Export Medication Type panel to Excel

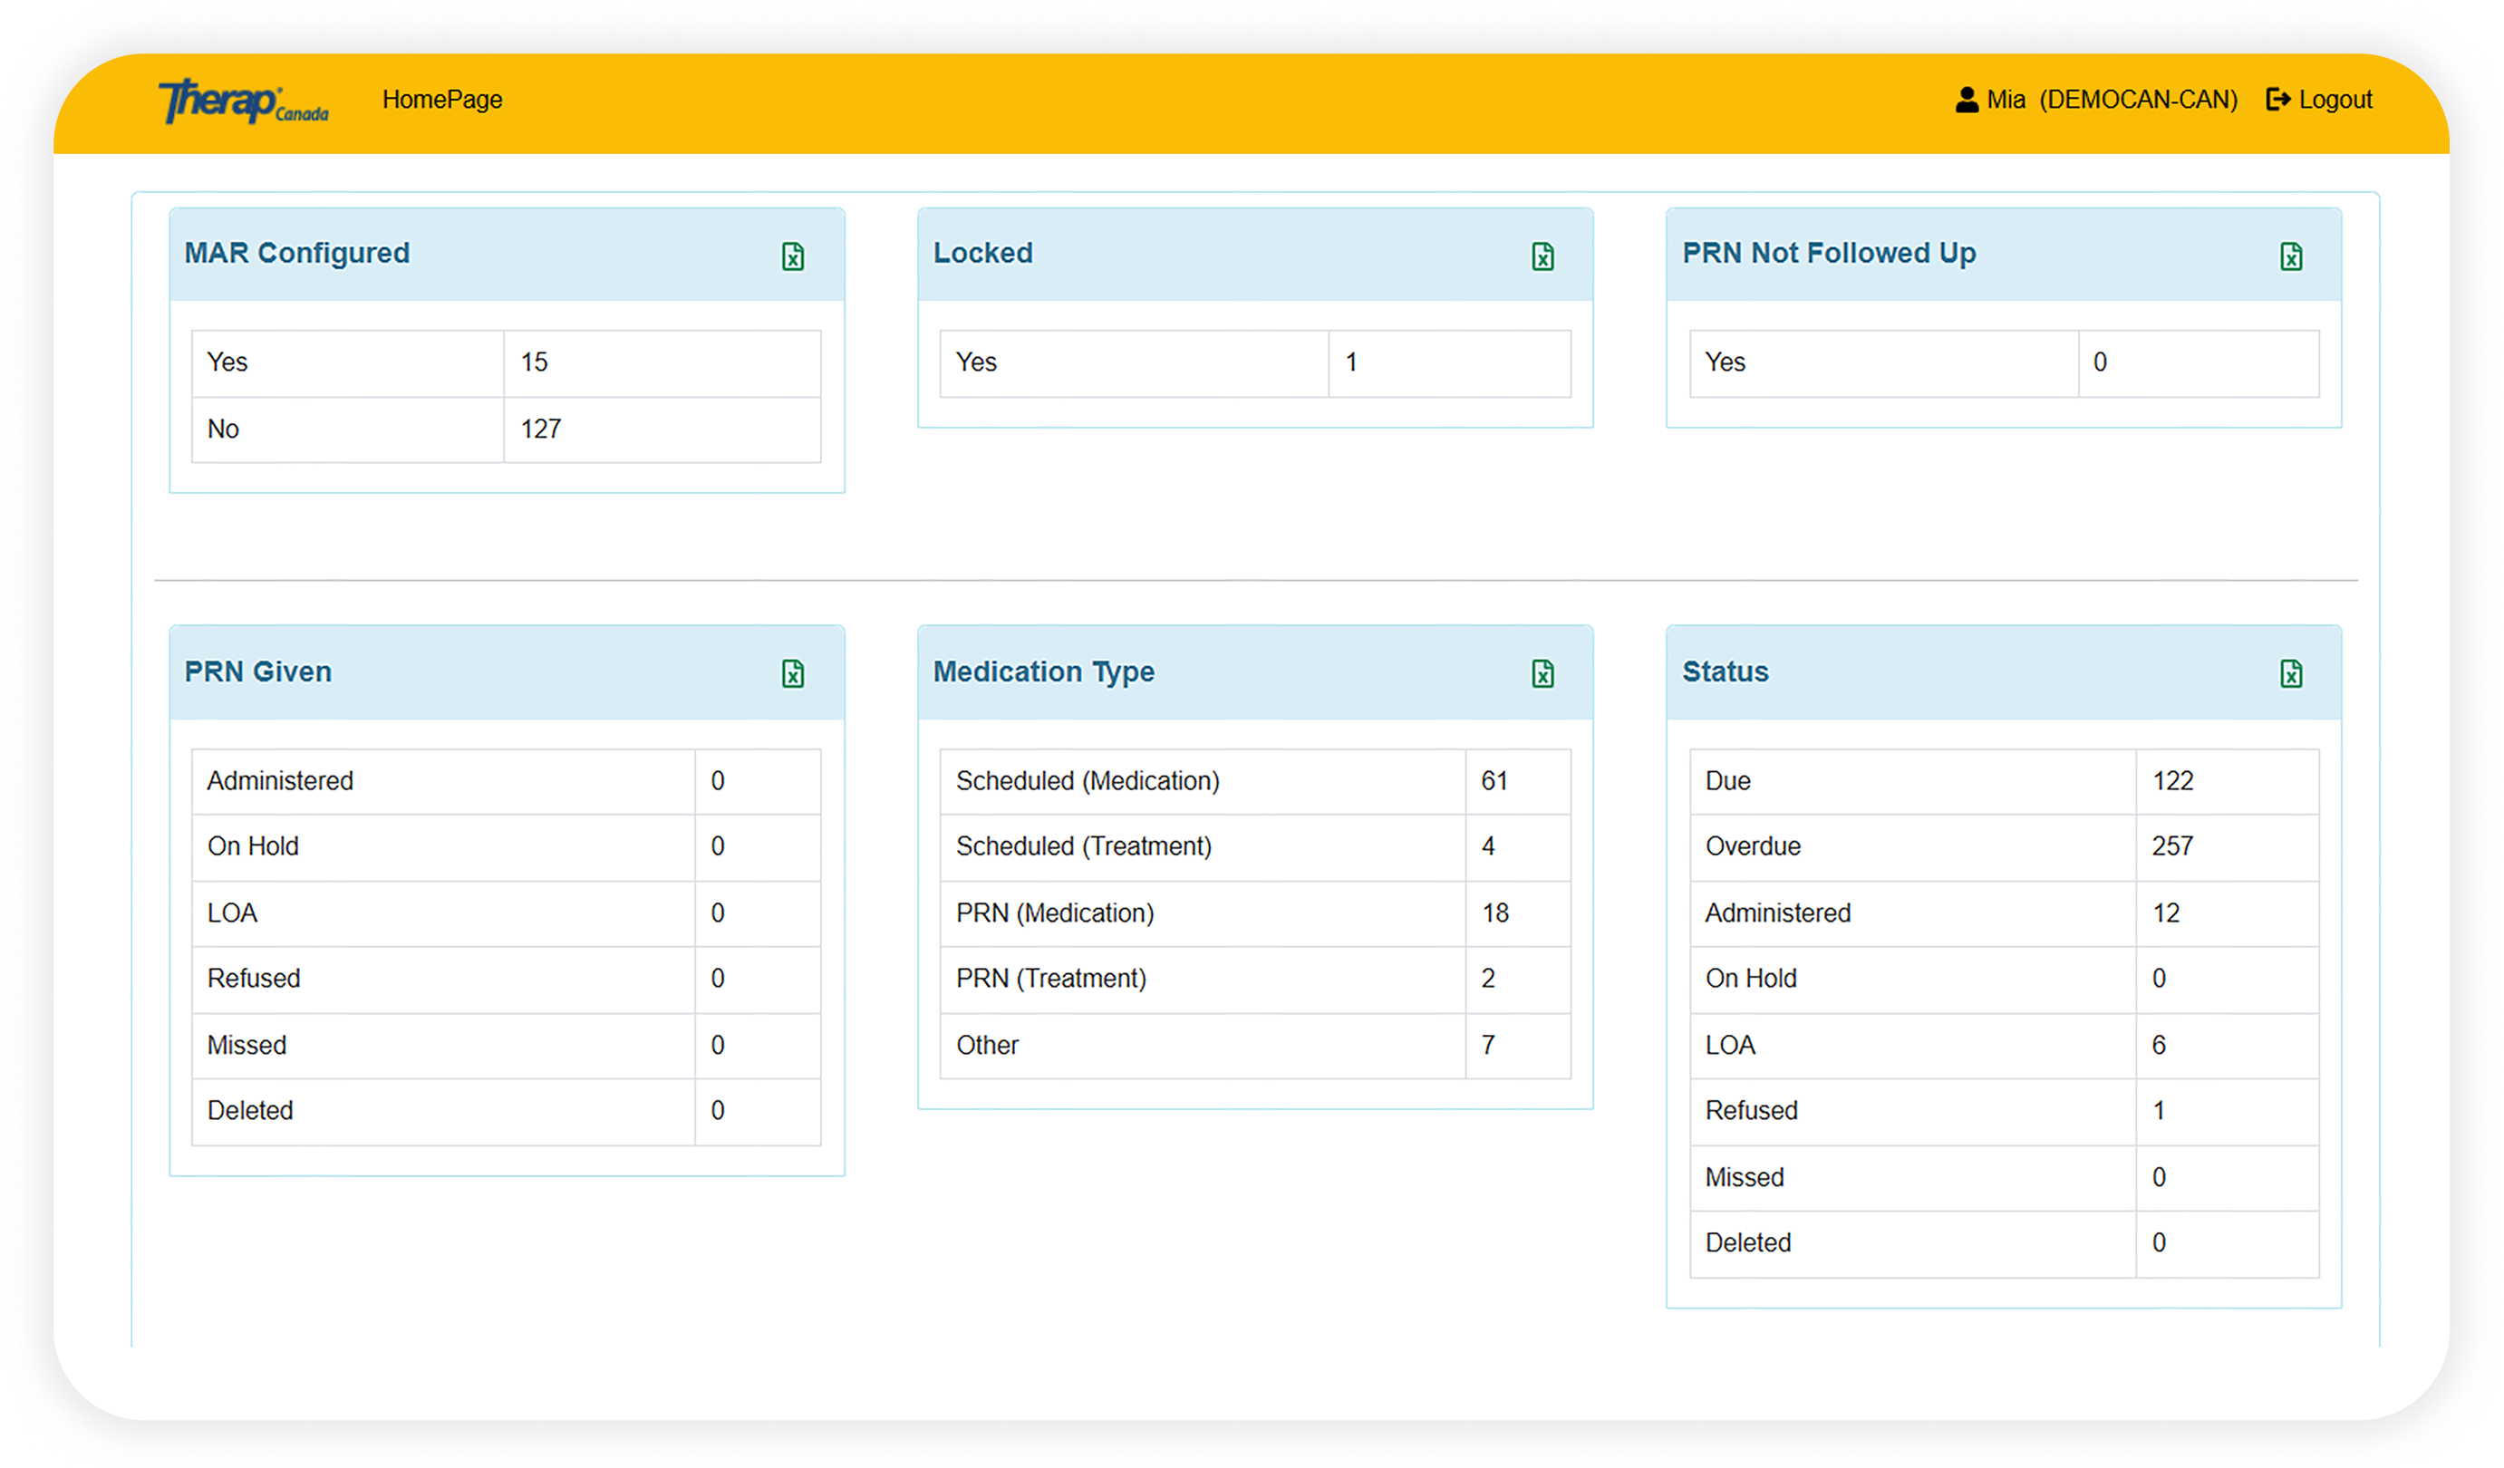coord(1542,673)
